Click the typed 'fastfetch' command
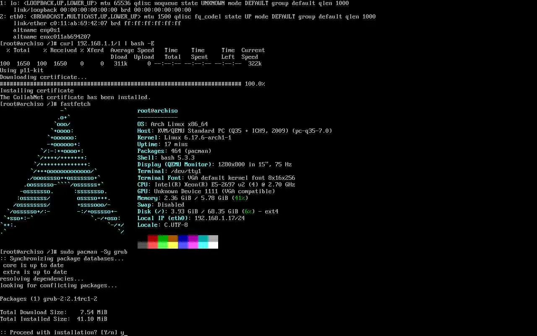The height and width of the screenshot is (336, 537). (76, 104)
